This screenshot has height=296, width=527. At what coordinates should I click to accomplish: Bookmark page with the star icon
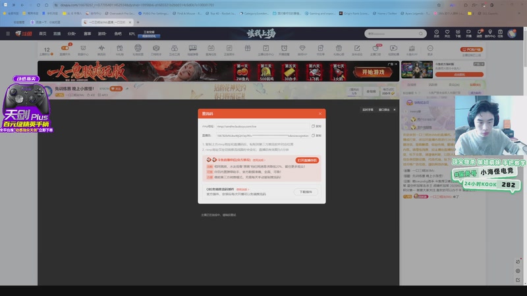[x=439, y=5]
